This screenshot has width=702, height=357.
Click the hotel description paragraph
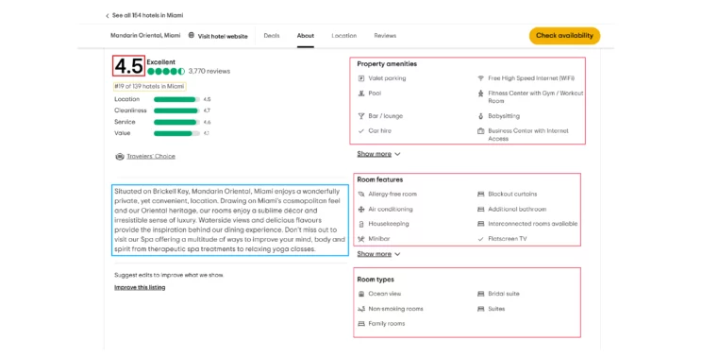point(229,220)
